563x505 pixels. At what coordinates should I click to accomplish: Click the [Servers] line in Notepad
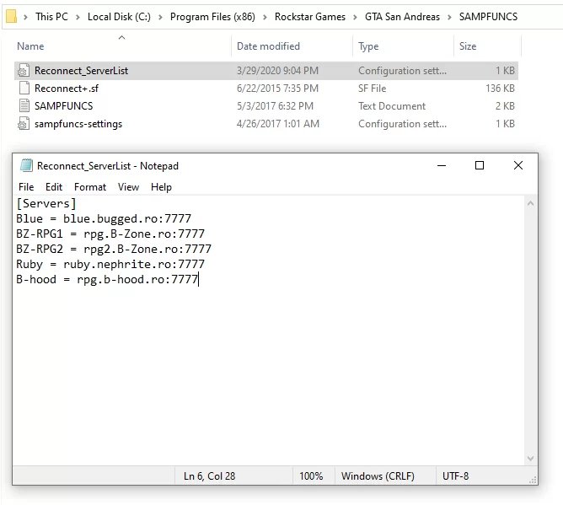(x=46, y=204)
